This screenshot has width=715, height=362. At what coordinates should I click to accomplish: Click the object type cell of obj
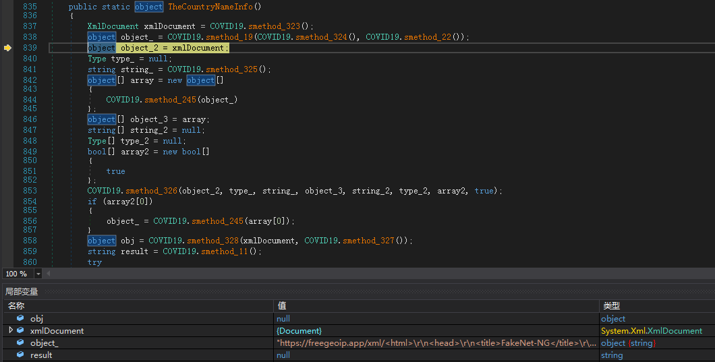point(613,319)
